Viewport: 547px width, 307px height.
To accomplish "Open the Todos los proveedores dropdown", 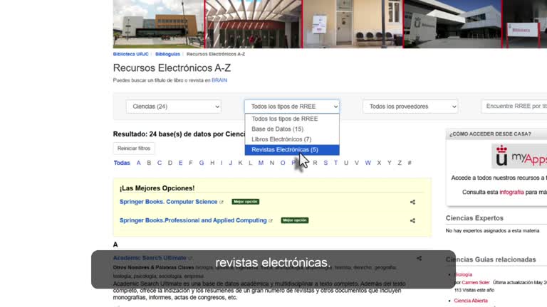I will pyautogui.click(x=410, y=107).
